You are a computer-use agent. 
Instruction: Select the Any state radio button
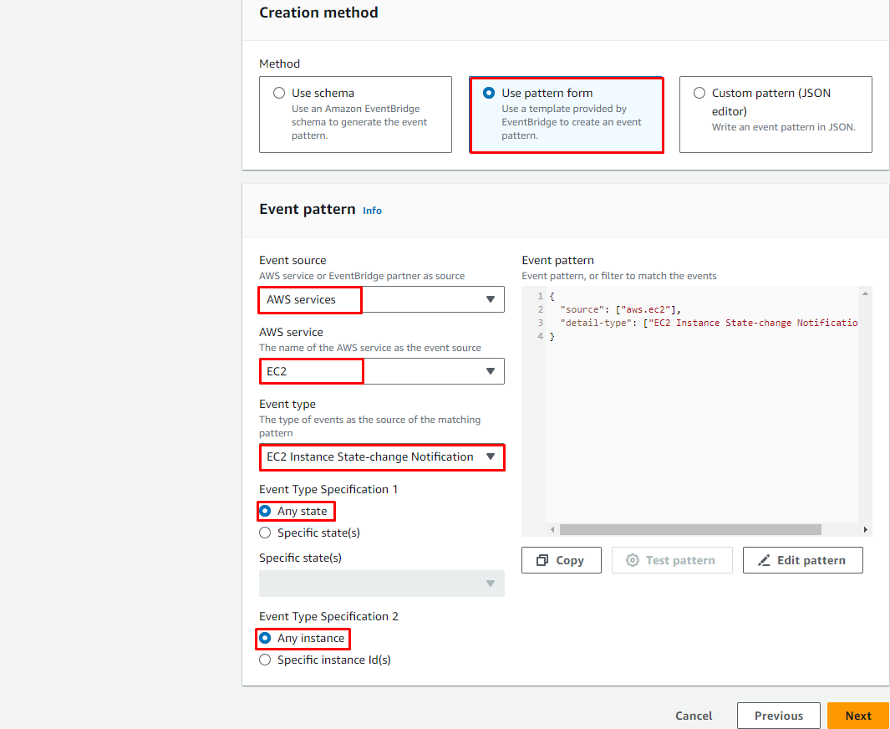tap(266, 511)
